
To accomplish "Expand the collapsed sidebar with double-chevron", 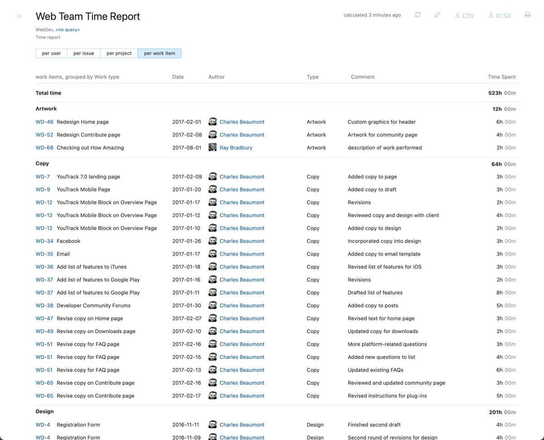I will pyautogui.click(x=19, y=16).
